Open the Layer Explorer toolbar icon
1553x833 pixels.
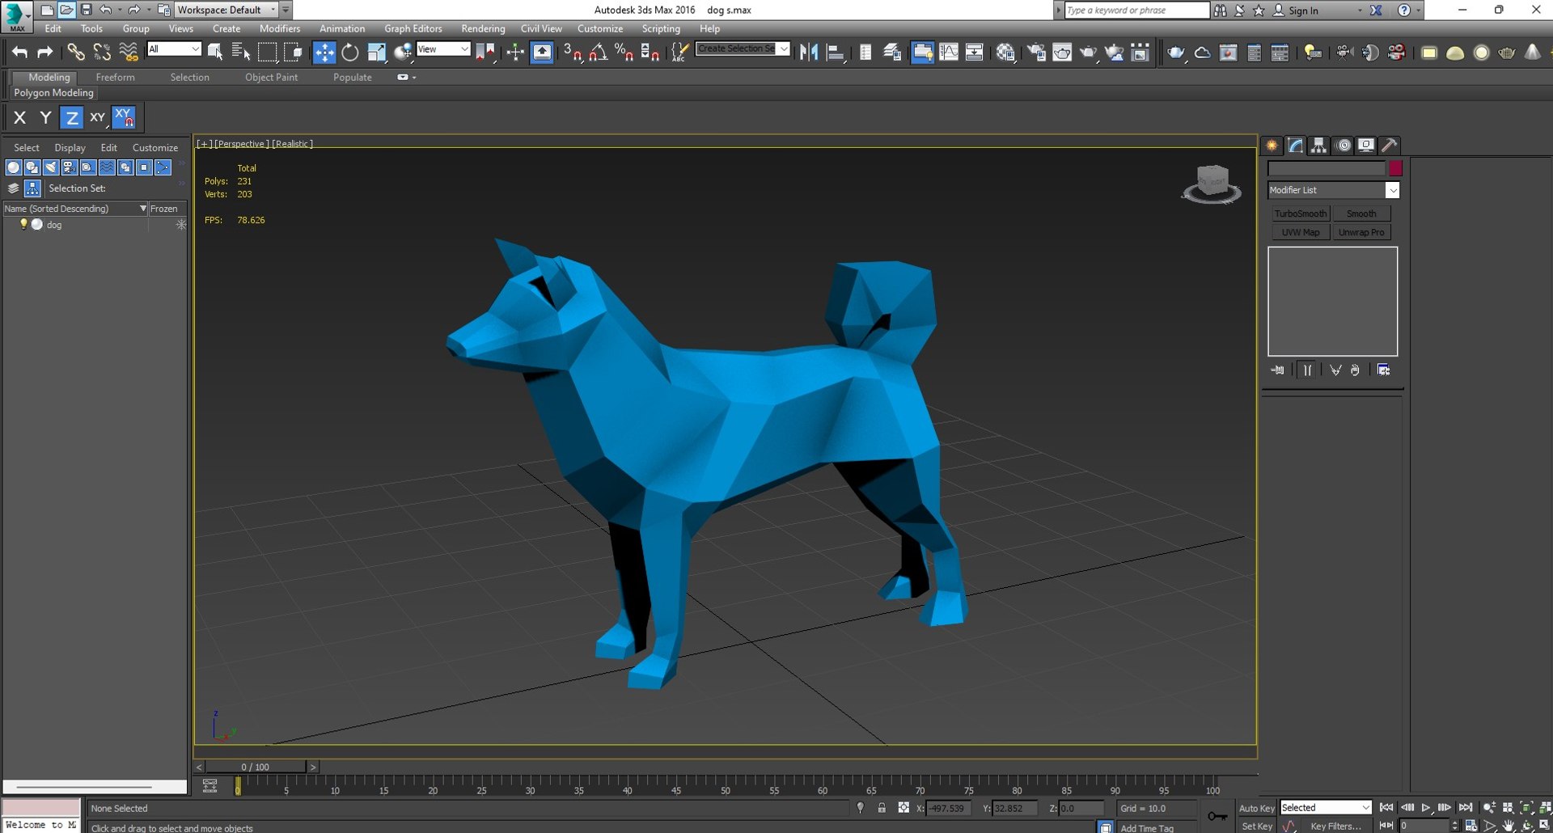891,53
